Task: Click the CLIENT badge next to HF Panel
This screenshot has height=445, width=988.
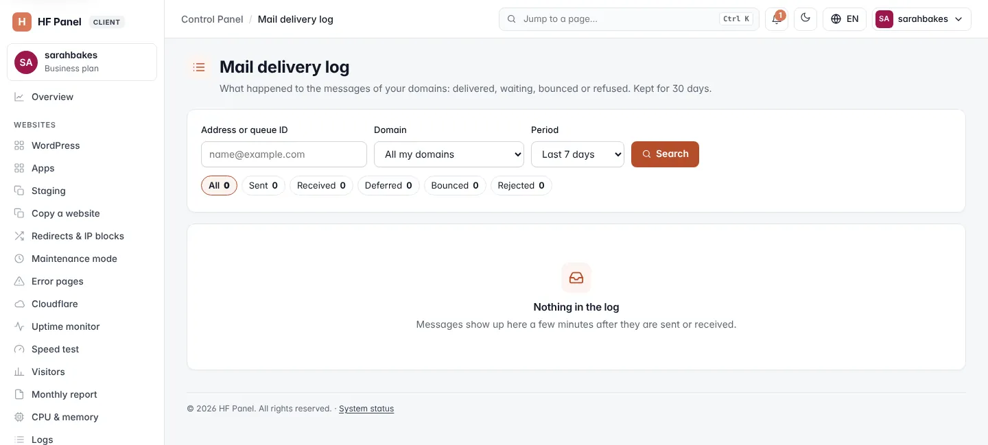Action: [x=106, y=22]
